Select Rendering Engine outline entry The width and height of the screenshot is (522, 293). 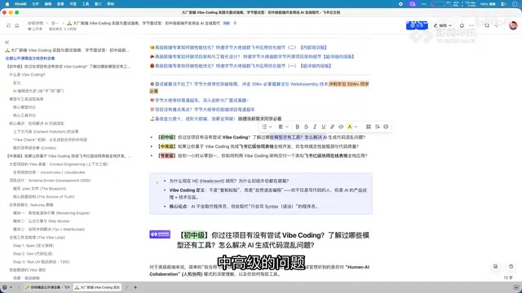coord(51,213)
